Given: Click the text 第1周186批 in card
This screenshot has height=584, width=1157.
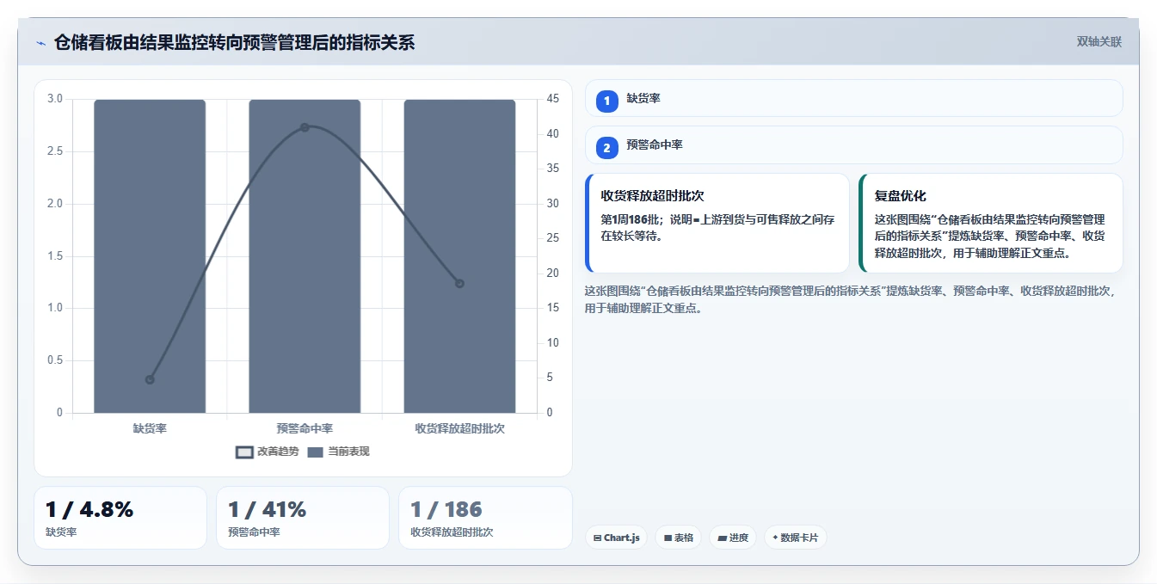Looking at the screenshot, I should [x=631, y=219].
